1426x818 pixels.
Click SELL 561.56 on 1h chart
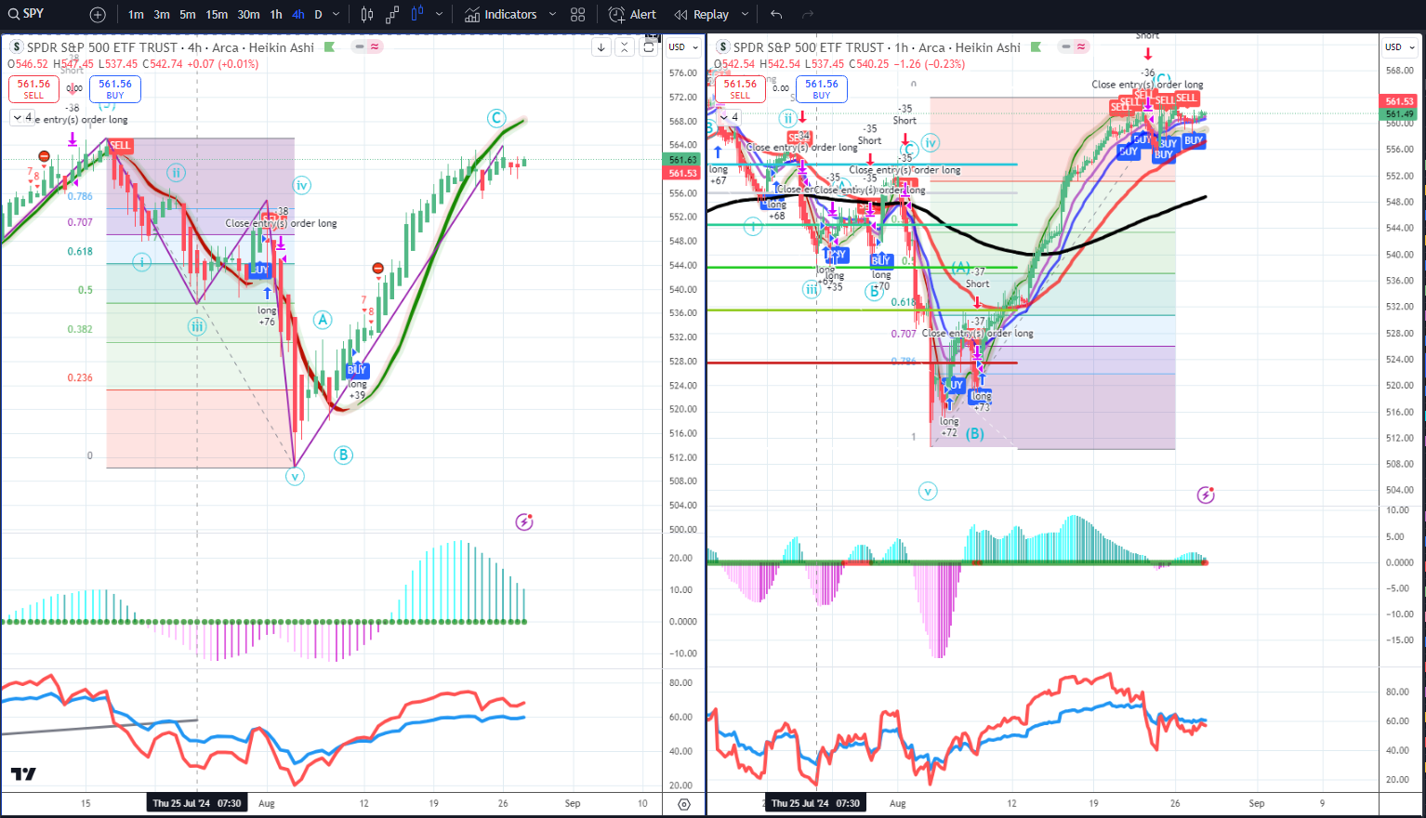coord(740,89)
